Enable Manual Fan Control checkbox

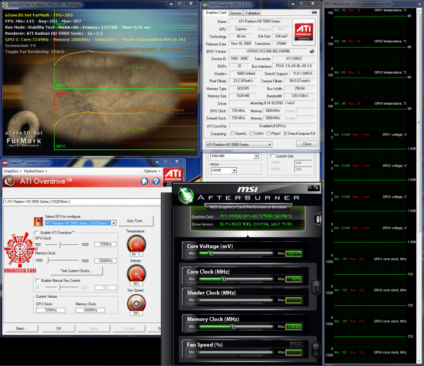pyautogui.click(x=38, y=280)
